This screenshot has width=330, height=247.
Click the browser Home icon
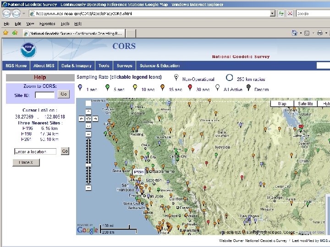294,33
